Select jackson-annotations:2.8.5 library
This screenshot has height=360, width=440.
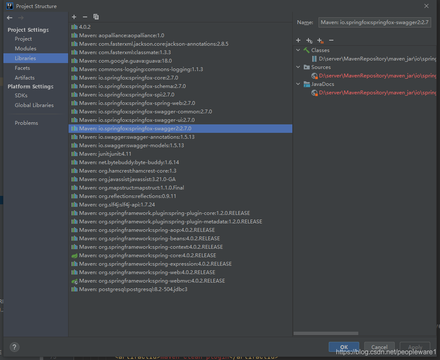(x=180, y=44)
